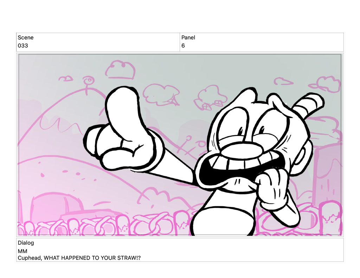Click the Panel header label

coord(188,38)
